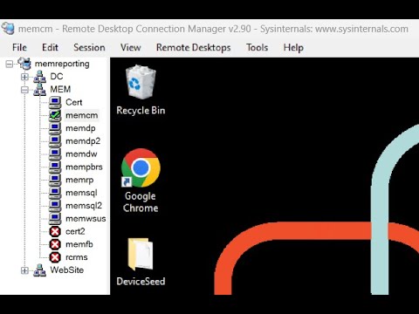Expand the WebSite group

coord(24,270)
